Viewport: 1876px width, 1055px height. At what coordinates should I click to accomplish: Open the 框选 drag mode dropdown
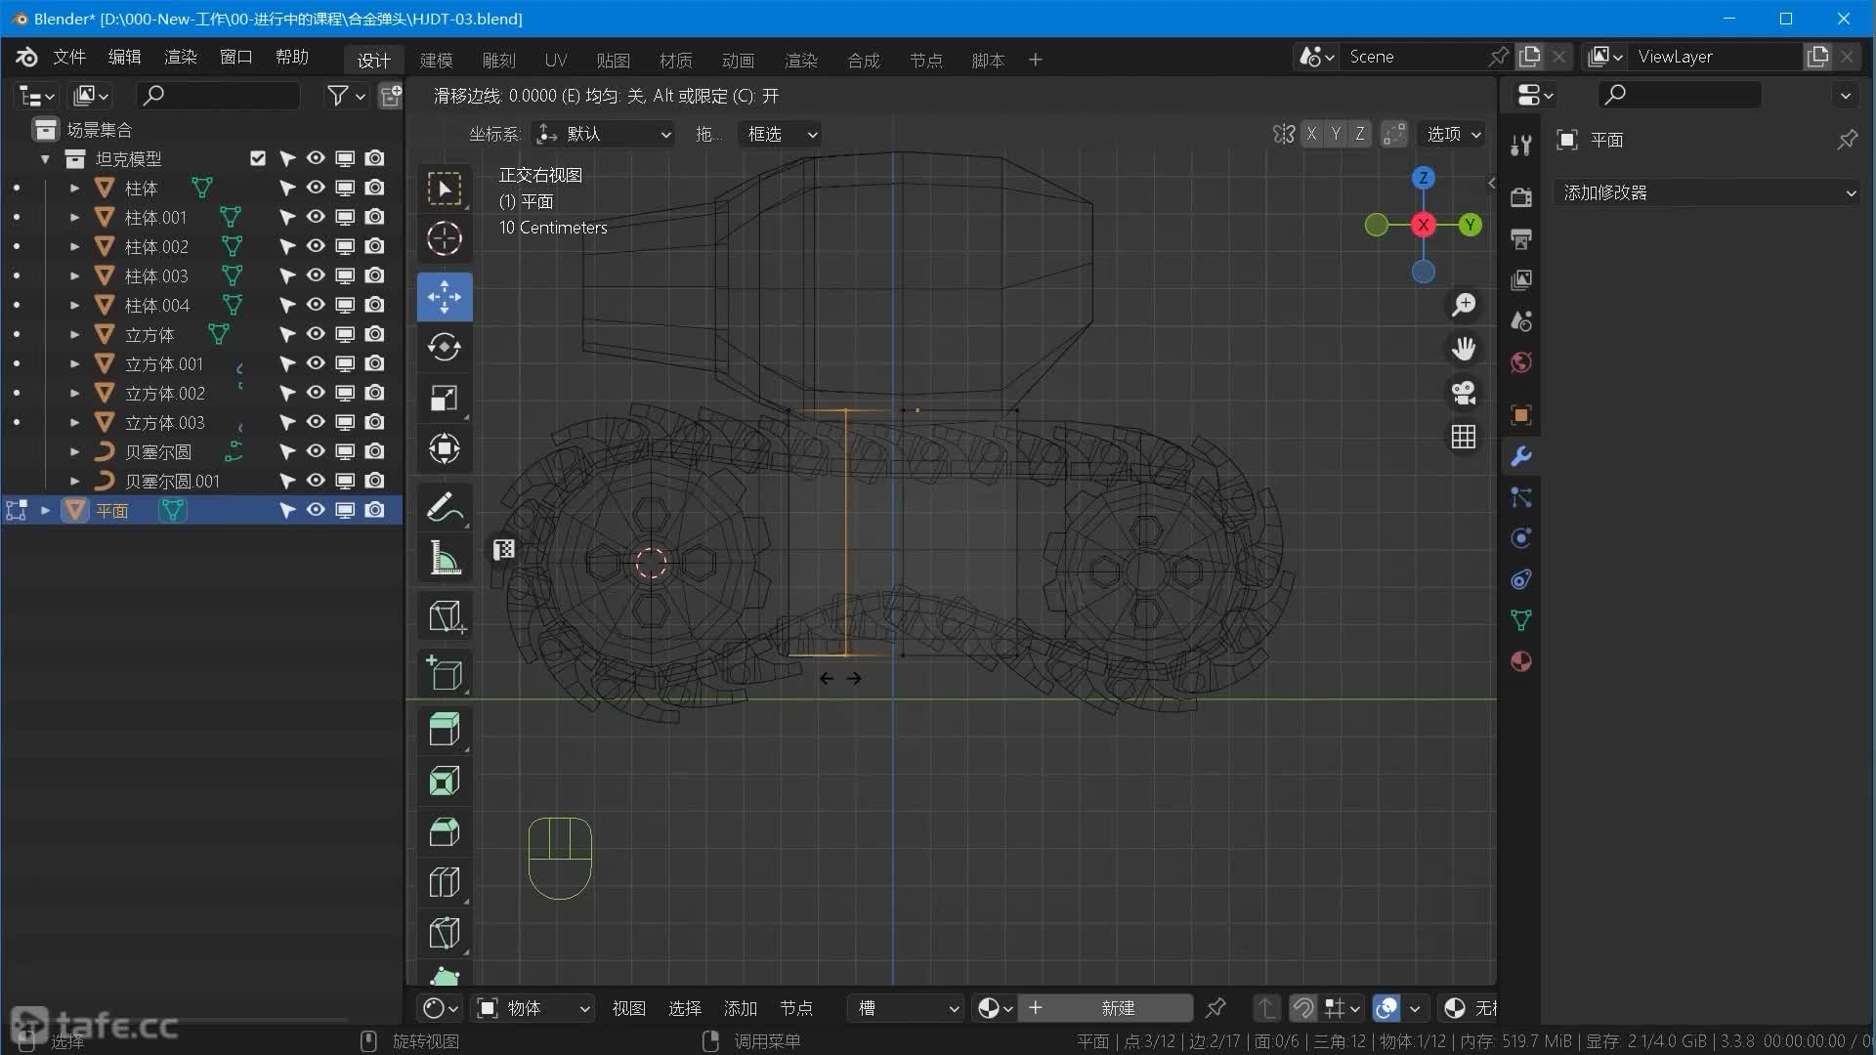[781, 134]
